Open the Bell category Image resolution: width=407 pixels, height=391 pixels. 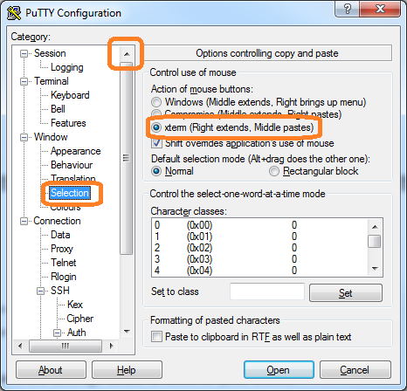58,109
